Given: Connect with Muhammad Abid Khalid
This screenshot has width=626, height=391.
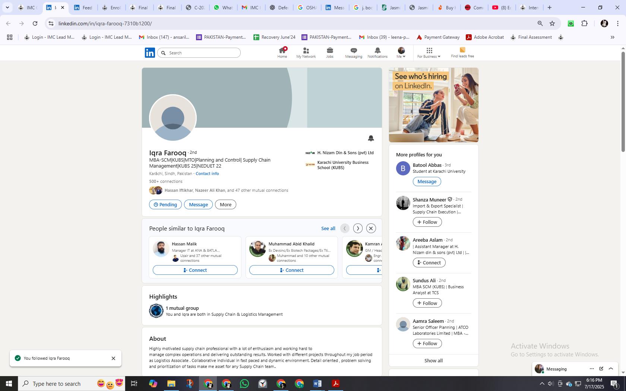Looking at the screenshot, I should pos(291,270).
